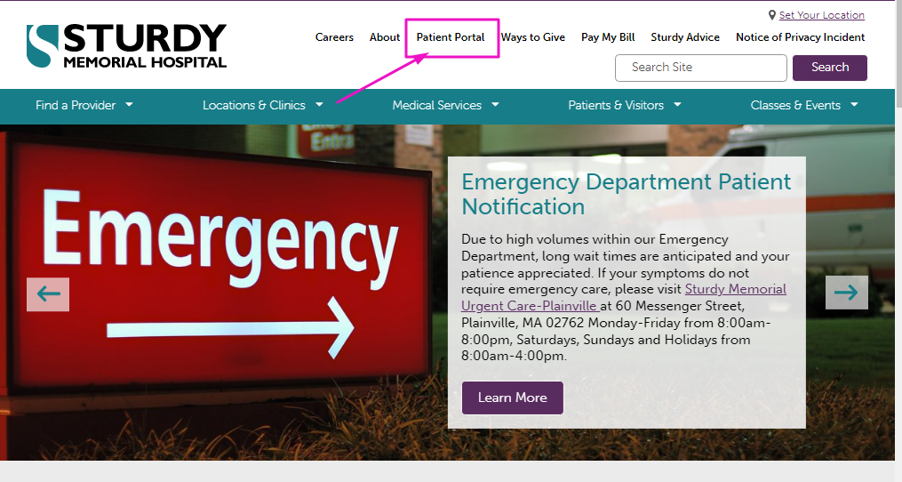This screenshot has height=482, width=902.
Task: Select the About menu item
Action: pos(385,37)
